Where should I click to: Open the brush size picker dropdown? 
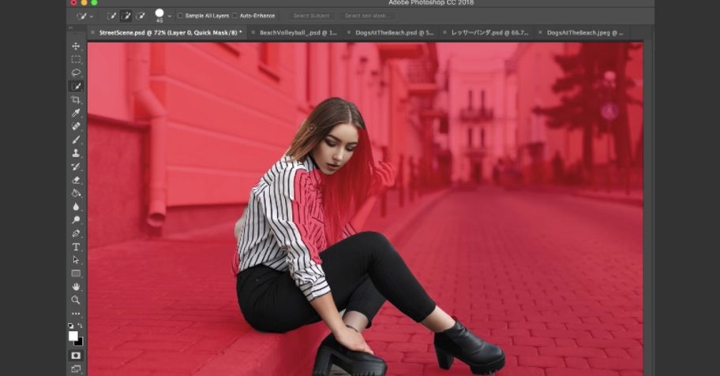tap(170, 16)
